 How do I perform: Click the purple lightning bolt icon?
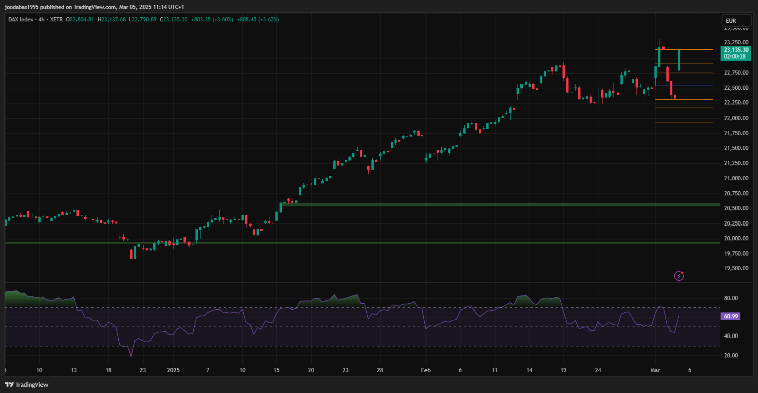click(x=679, y=276)
